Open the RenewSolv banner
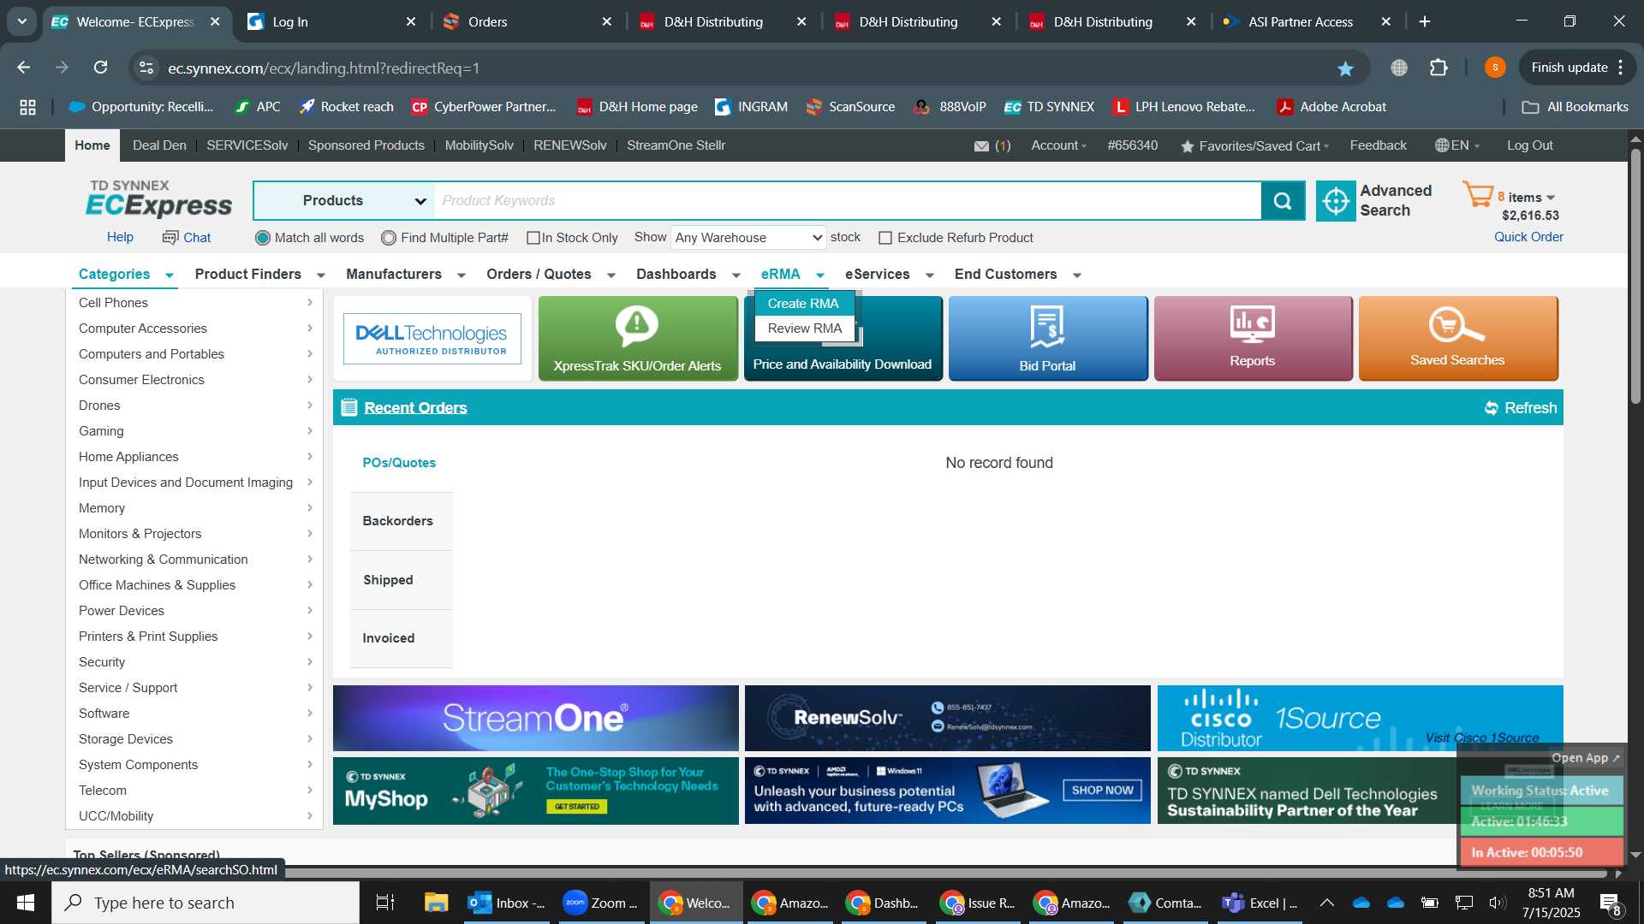This screenshot has width=1644, height=924. [947, 718]
